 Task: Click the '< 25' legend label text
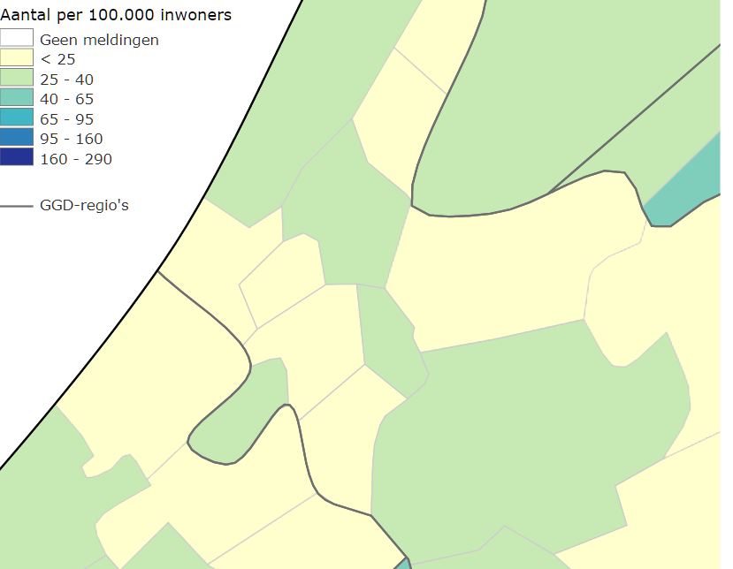[57, 59]
